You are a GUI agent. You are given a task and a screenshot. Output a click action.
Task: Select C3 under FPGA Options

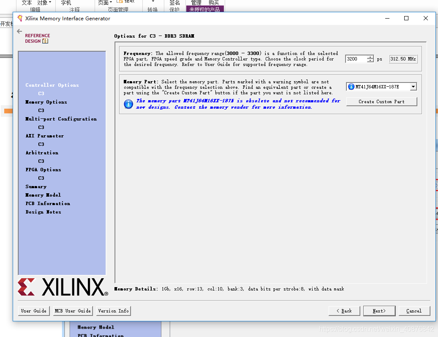click(41, 178)
